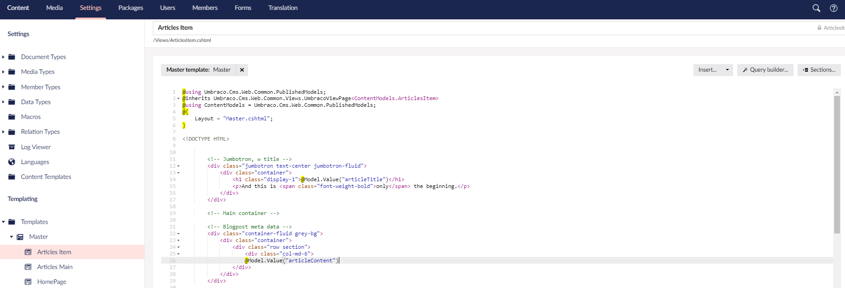This screenshot has width=845, height=288.
Task: Click the Log Viewer box icon
Action: [x=12, y=147]
